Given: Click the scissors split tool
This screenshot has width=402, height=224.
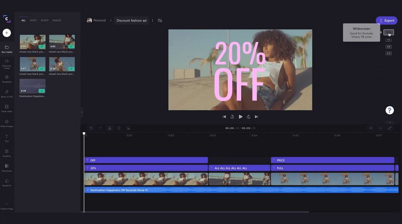Looking at the screenshot, I should click(x=110, y=128).
